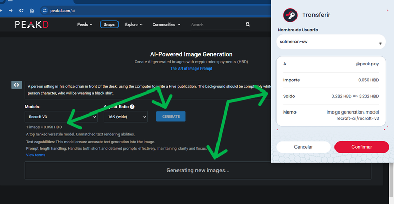This screenshot has width=394, height=204.
Task: Toggle the code view icon beside prompt
Action: (16, 85)
